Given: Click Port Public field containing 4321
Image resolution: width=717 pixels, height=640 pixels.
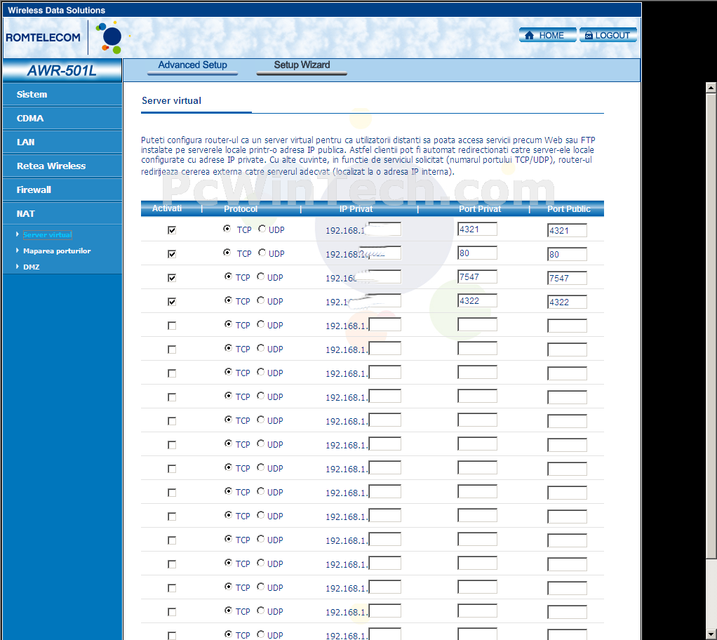Looking at the screenshot, I should coord(567,231).
